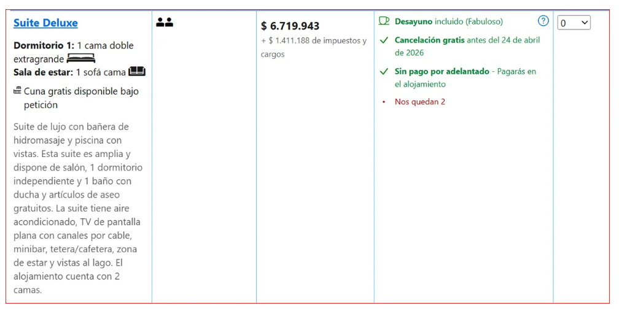This screenshot has height=311, width=638.
Task: Click the red Nos quedan 2 notice
Action: coord(420,102)
